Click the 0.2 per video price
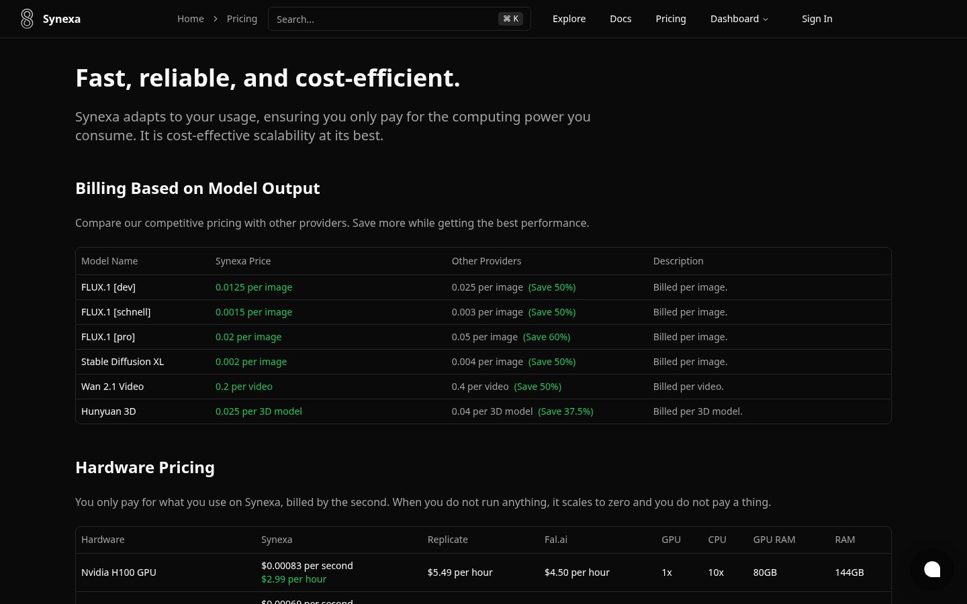 (244, 387)
